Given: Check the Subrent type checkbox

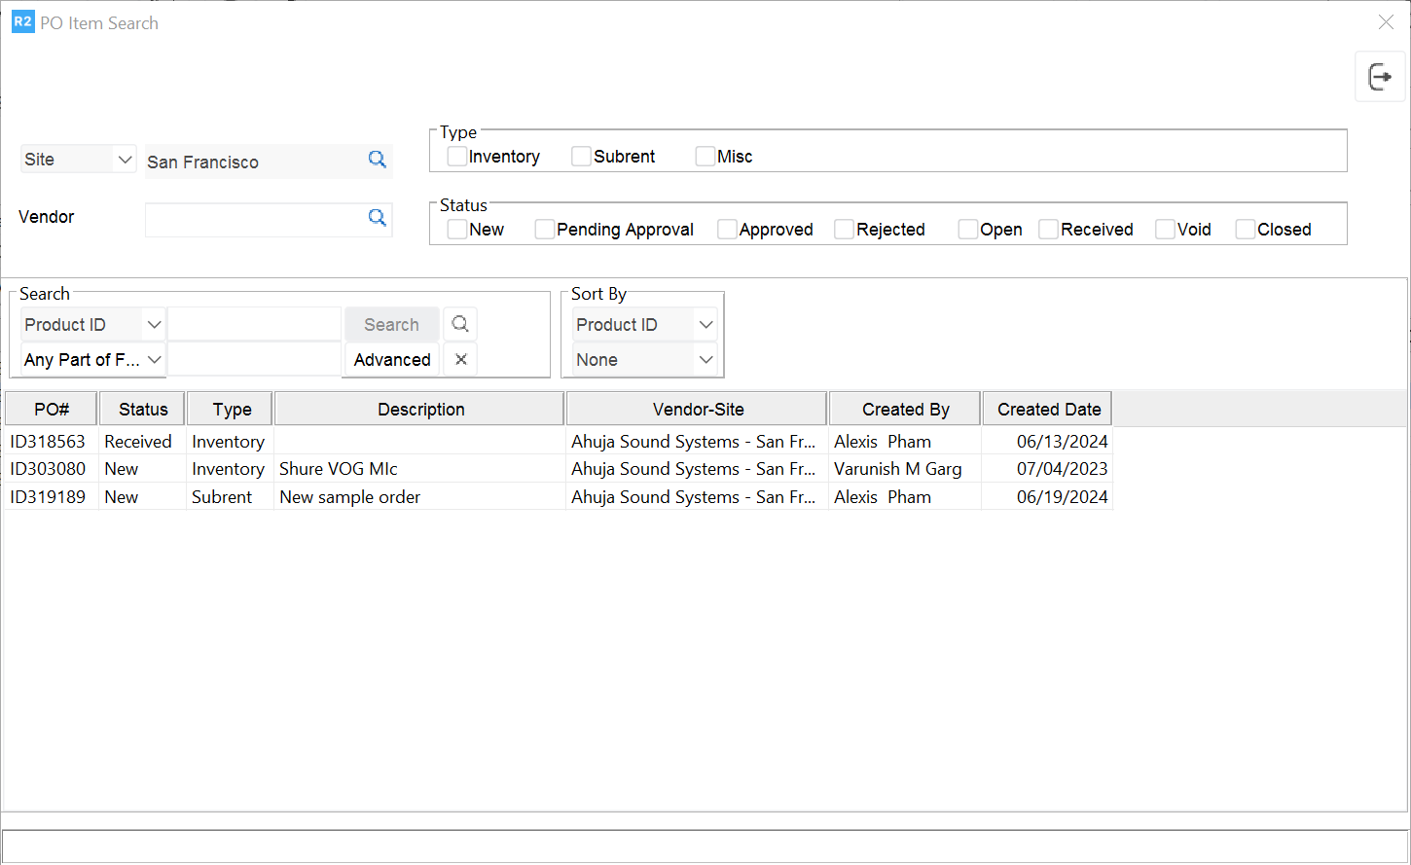Looking at the screenshot, I should [x=581, y=157].
